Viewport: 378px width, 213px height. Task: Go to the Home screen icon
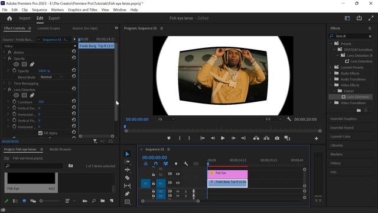click(9, 18)
